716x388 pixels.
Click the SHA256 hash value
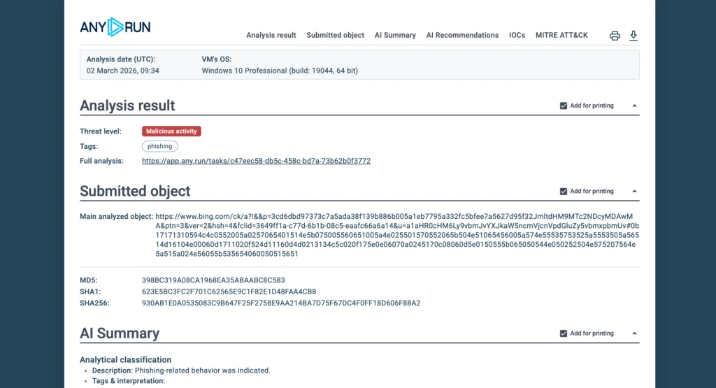click(x=281, y=303)
